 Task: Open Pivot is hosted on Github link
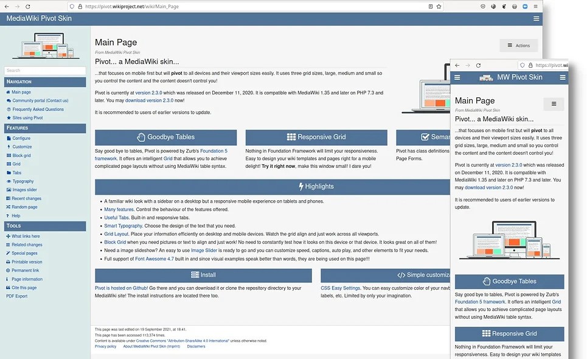click(x=121, y=288)
